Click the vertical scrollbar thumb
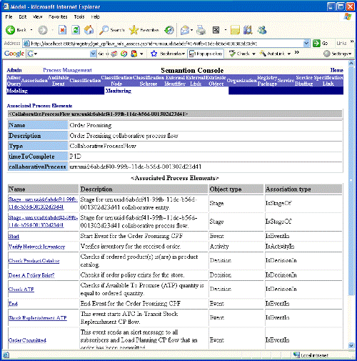This screenshot has width=357, height=361. [x=351, y=180]
